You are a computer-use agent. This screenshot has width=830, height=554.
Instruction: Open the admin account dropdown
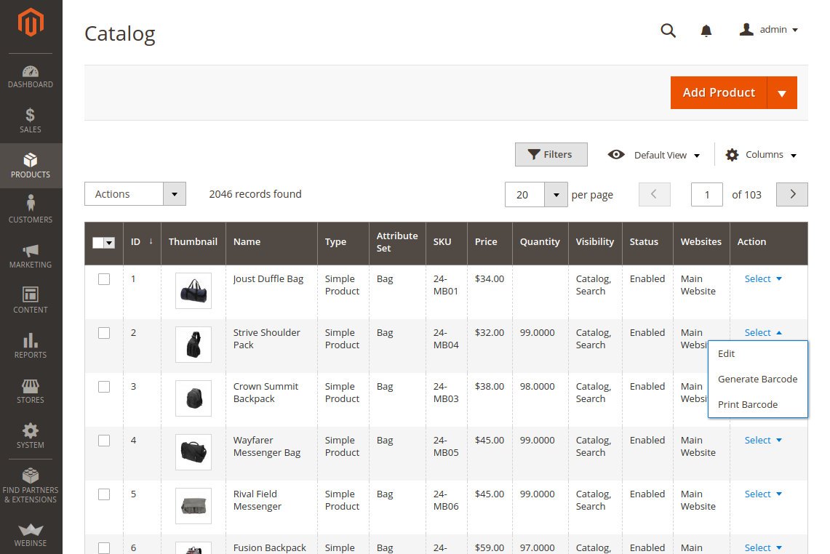pos(778,30)
